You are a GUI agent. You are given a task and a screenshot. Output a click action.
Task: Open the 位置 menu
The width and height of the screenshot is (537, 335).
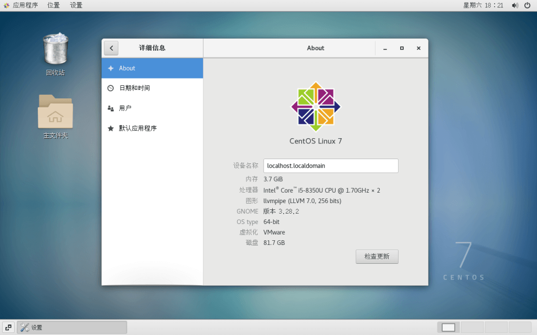click(x=53, y=5)
